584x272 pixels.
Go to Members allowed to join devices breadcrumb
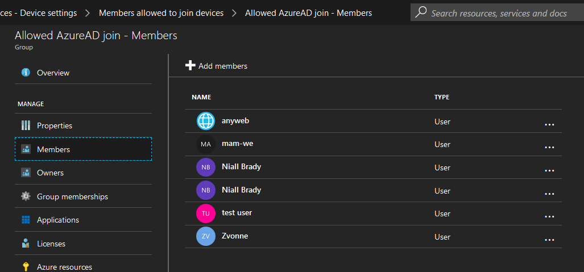click(x=161, y=13)
